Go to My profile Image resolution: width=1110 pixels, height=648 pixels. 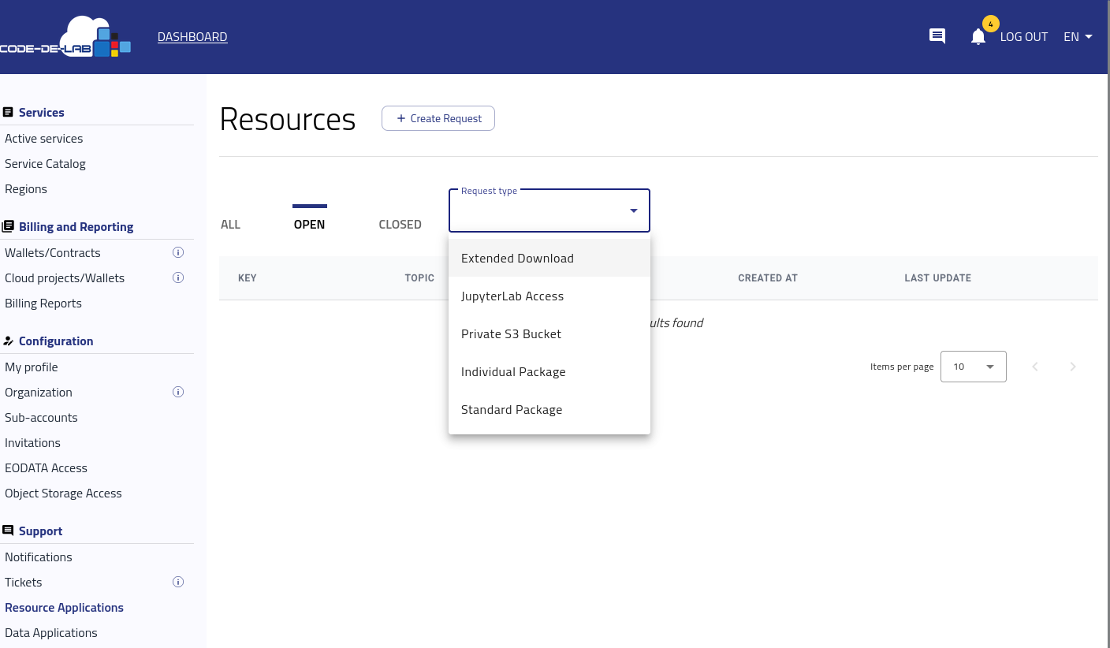click(32, 367)
